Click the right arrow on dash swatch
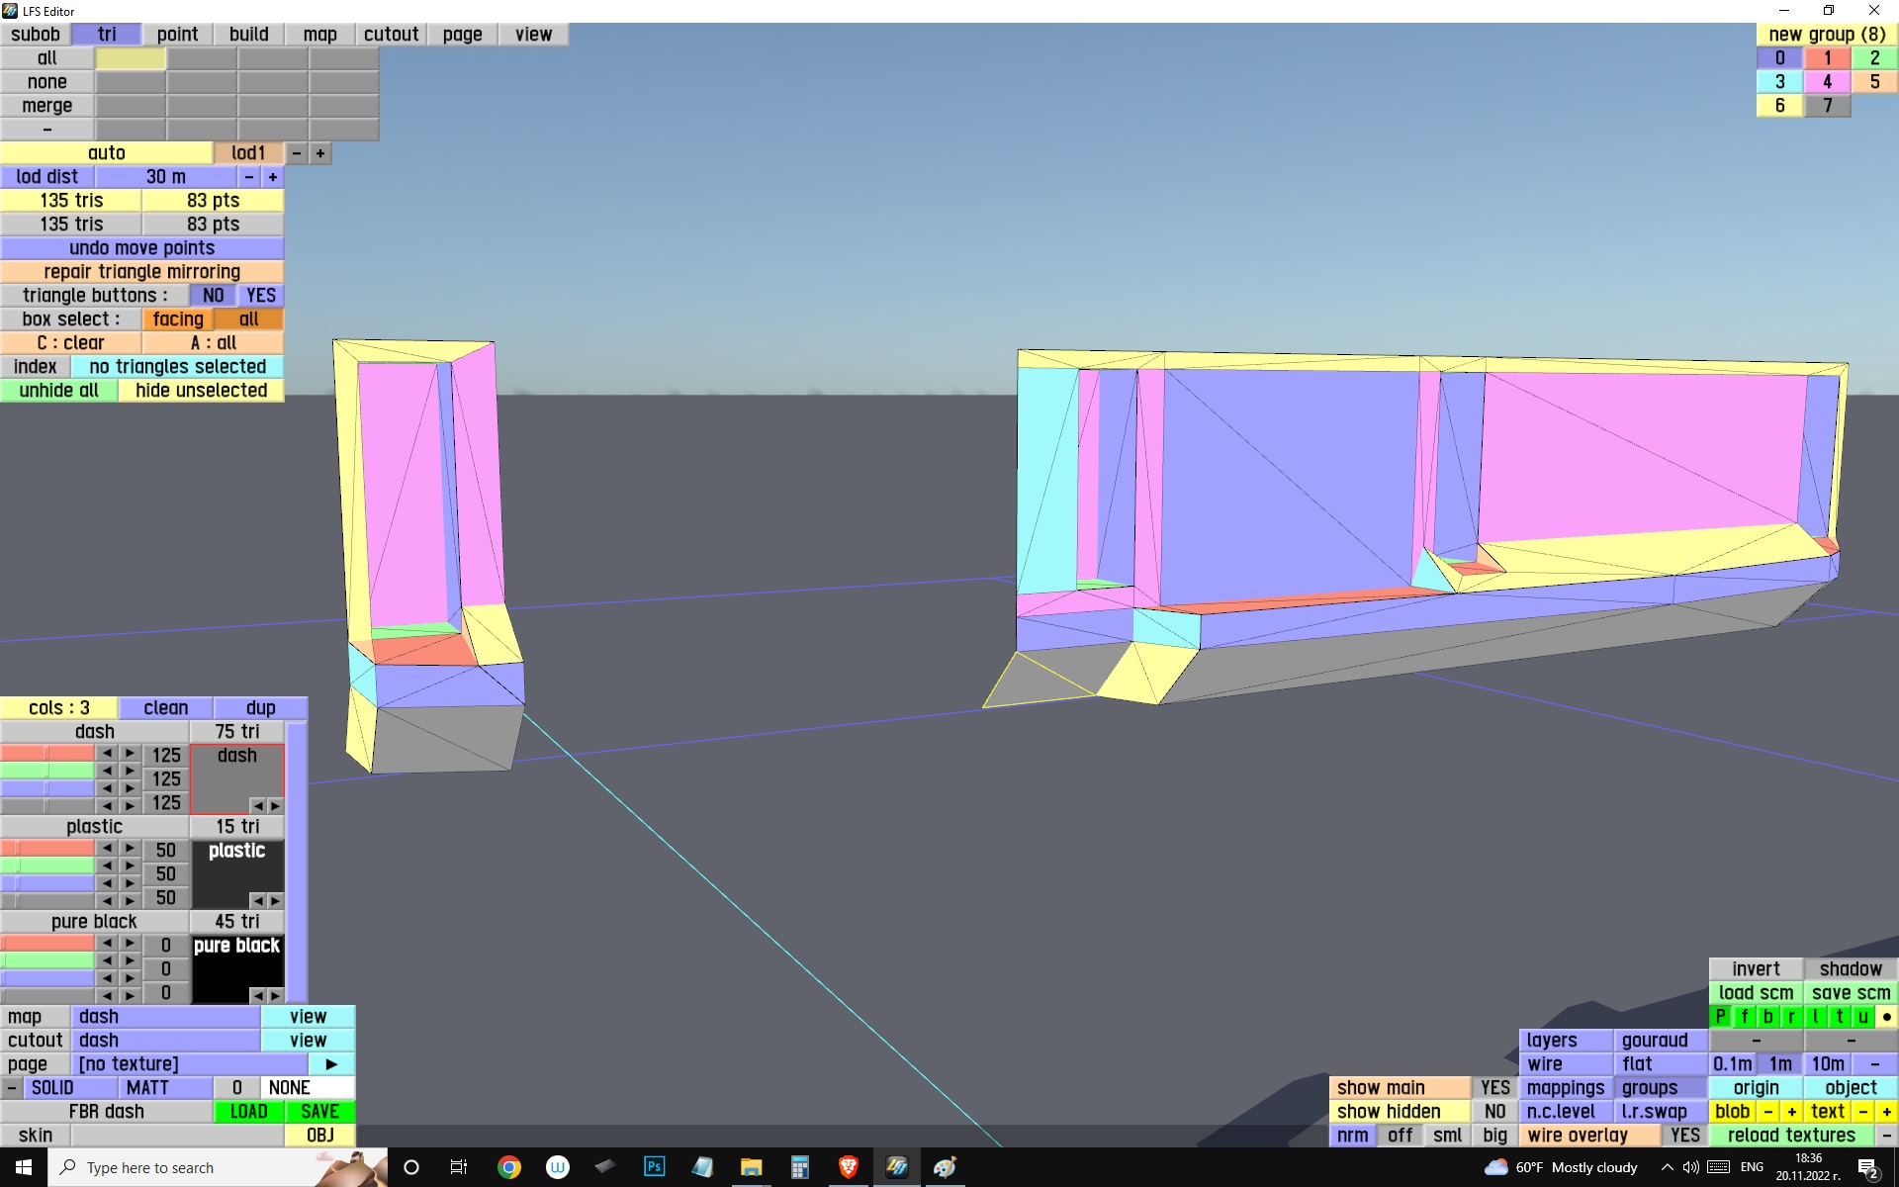1899x1187 pixels. (276, 805)
